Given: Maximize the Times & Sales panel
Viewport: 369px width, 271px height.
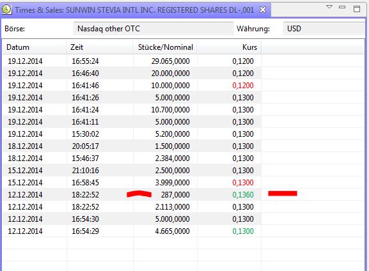Looking at the screenshot, I should click(x=357, y=9).
